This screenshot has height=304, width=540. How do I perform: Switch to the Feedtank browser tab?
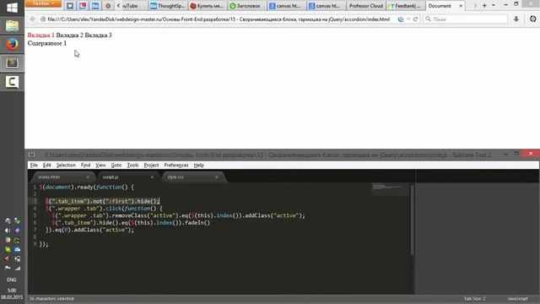pyautogui.click(x=405, y=6)
